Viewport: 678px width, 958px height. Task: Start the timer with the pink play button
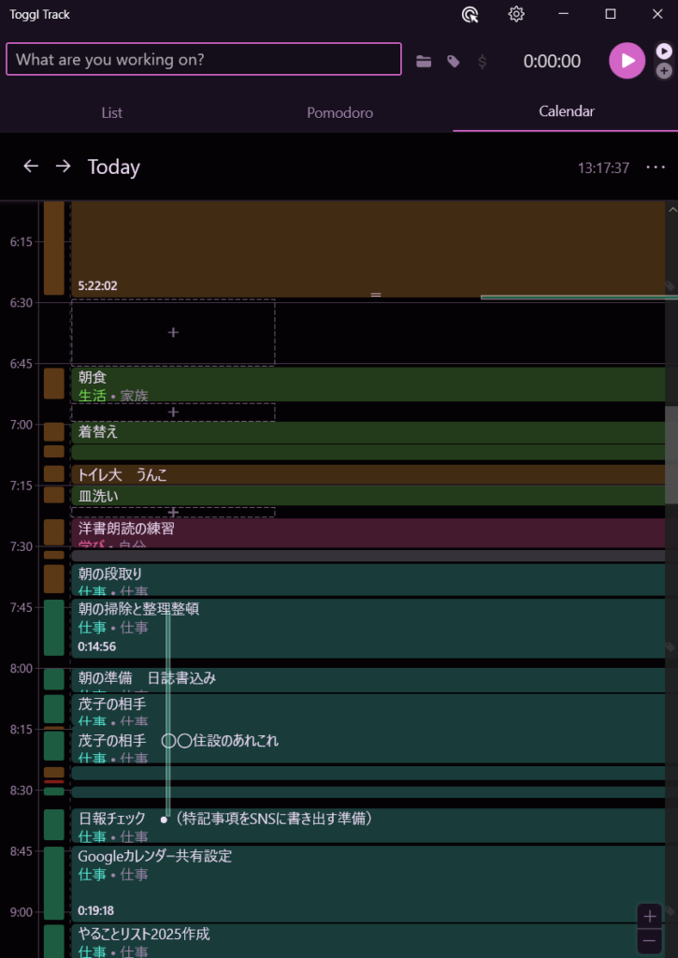pos(627,61)
